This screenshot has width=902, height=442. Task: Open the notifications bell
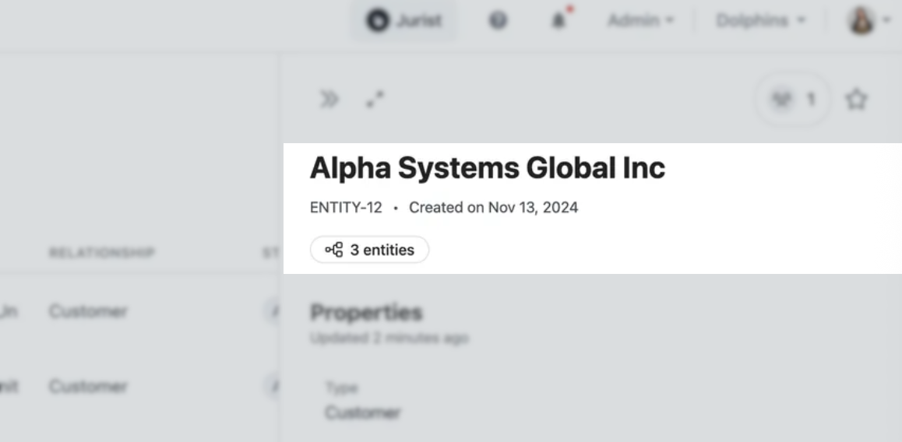(558, 21)
